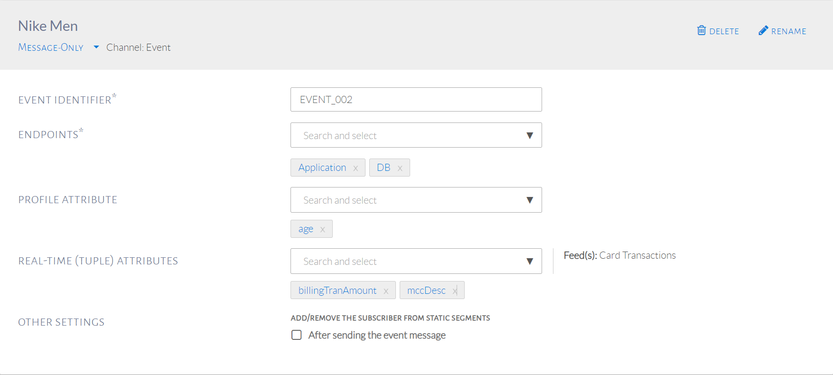Click the Rename pencil icon
The image size is (833, 375).
[x=763, y=30]
